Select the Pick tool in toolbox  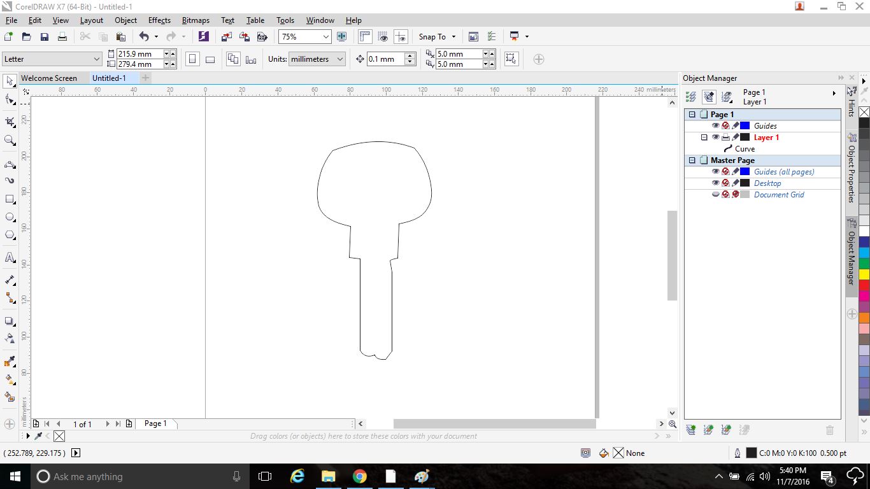(10, 81)
